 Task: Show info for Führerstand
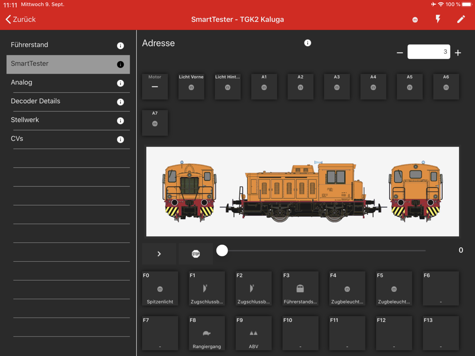[120, 46]
